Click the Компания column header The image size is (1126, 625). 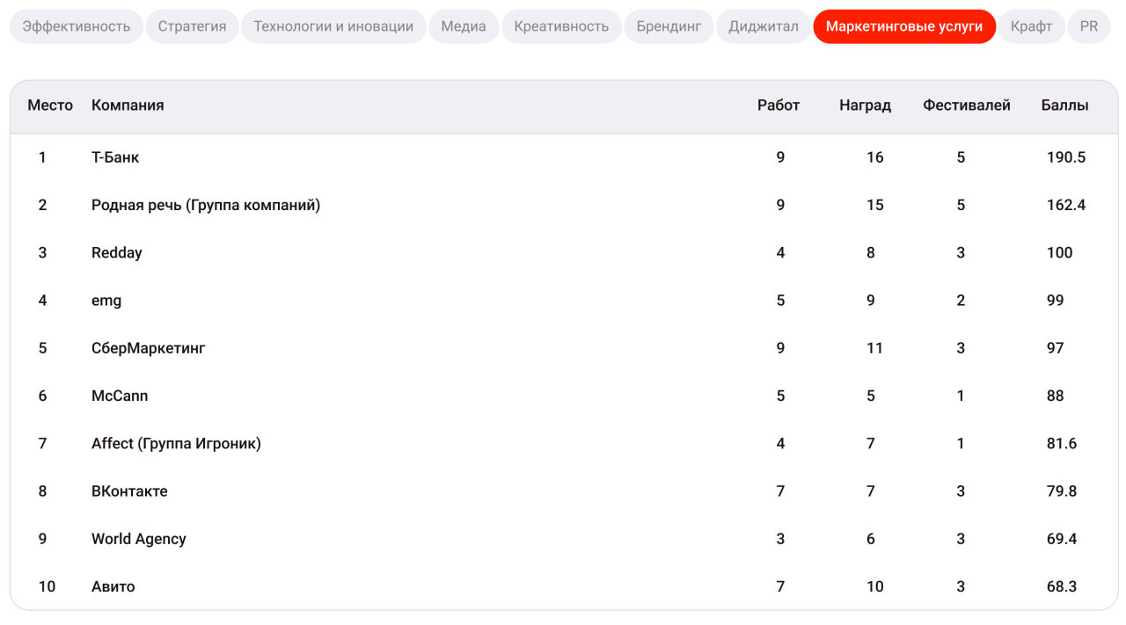pos(128,105)
